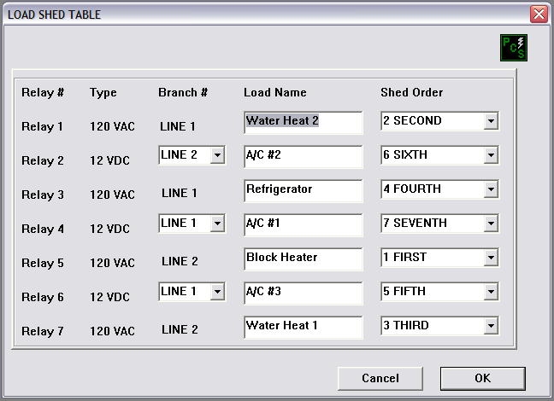This screenshot has height=401, width=554.
Task: Open Relay 2 Branch # dropdown
Action: pyautogui.click(x=217, y=155)
